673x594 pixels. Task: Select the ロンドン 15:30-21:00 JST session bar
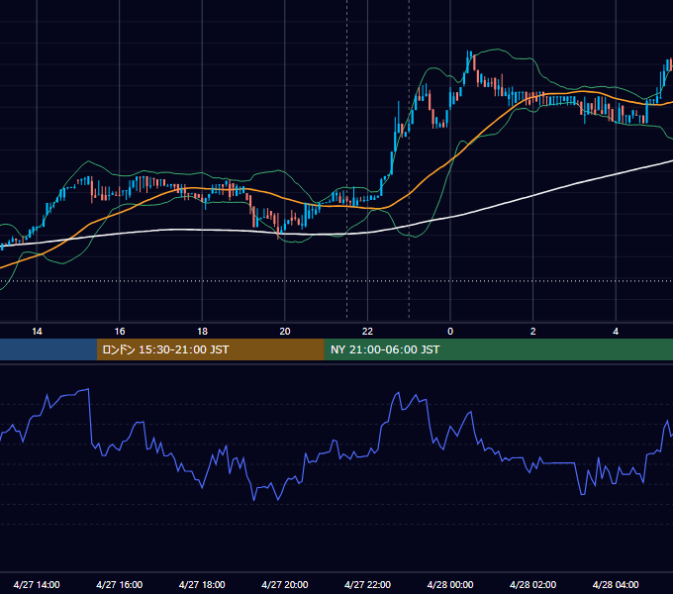(210, 349)
